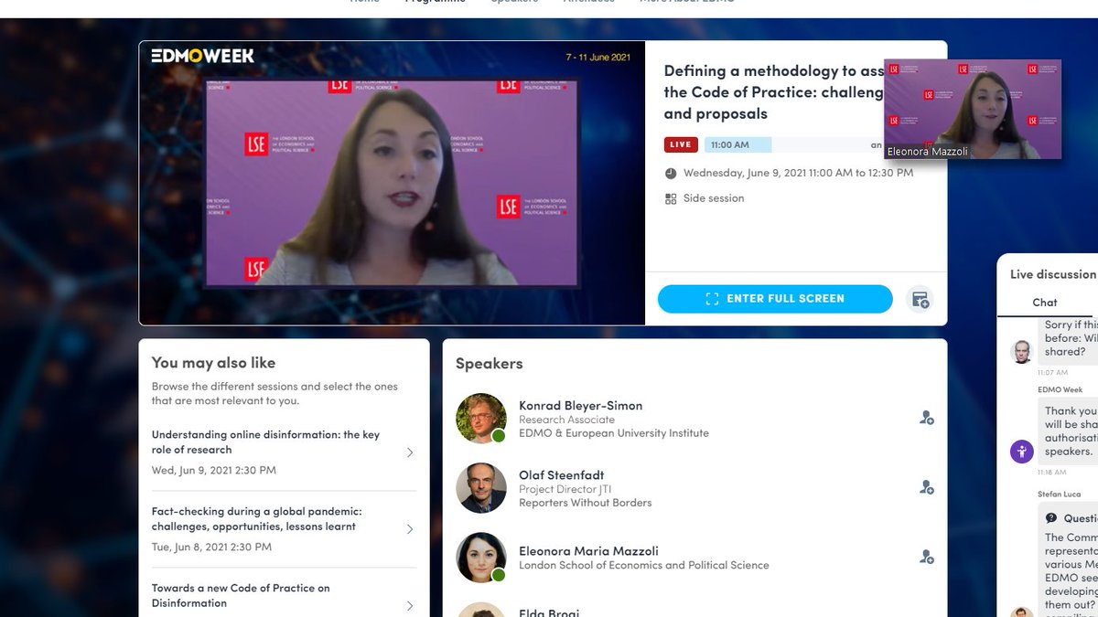Click the 11:00 AM session progress bar

click(741, 144)
